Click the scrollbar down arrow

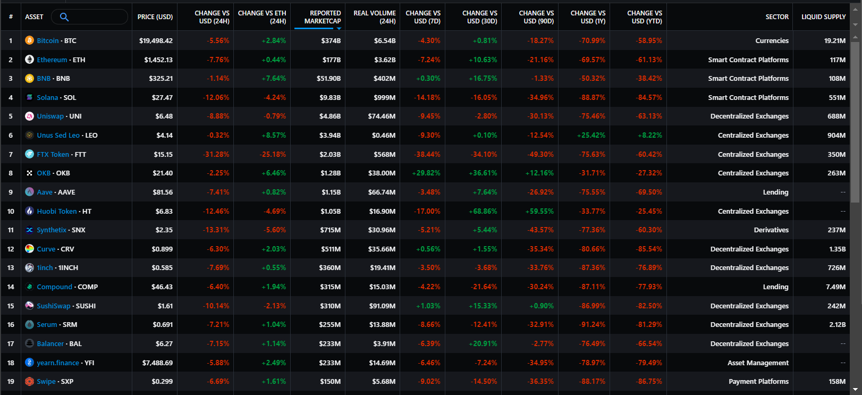[x=855, y=389]
